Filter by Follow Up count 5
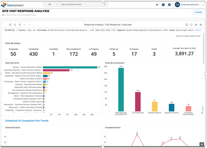 pos(114,54)
